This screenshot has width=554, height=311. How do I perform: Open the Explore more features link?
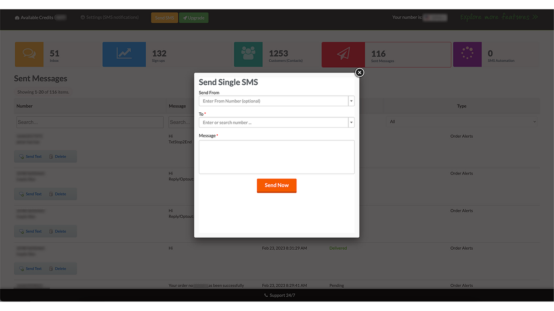tap(499, 17)
